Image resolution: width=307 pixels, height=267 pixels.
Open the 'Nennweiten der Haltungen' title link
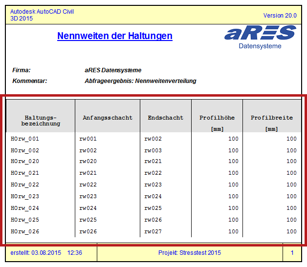click(114, 36)
